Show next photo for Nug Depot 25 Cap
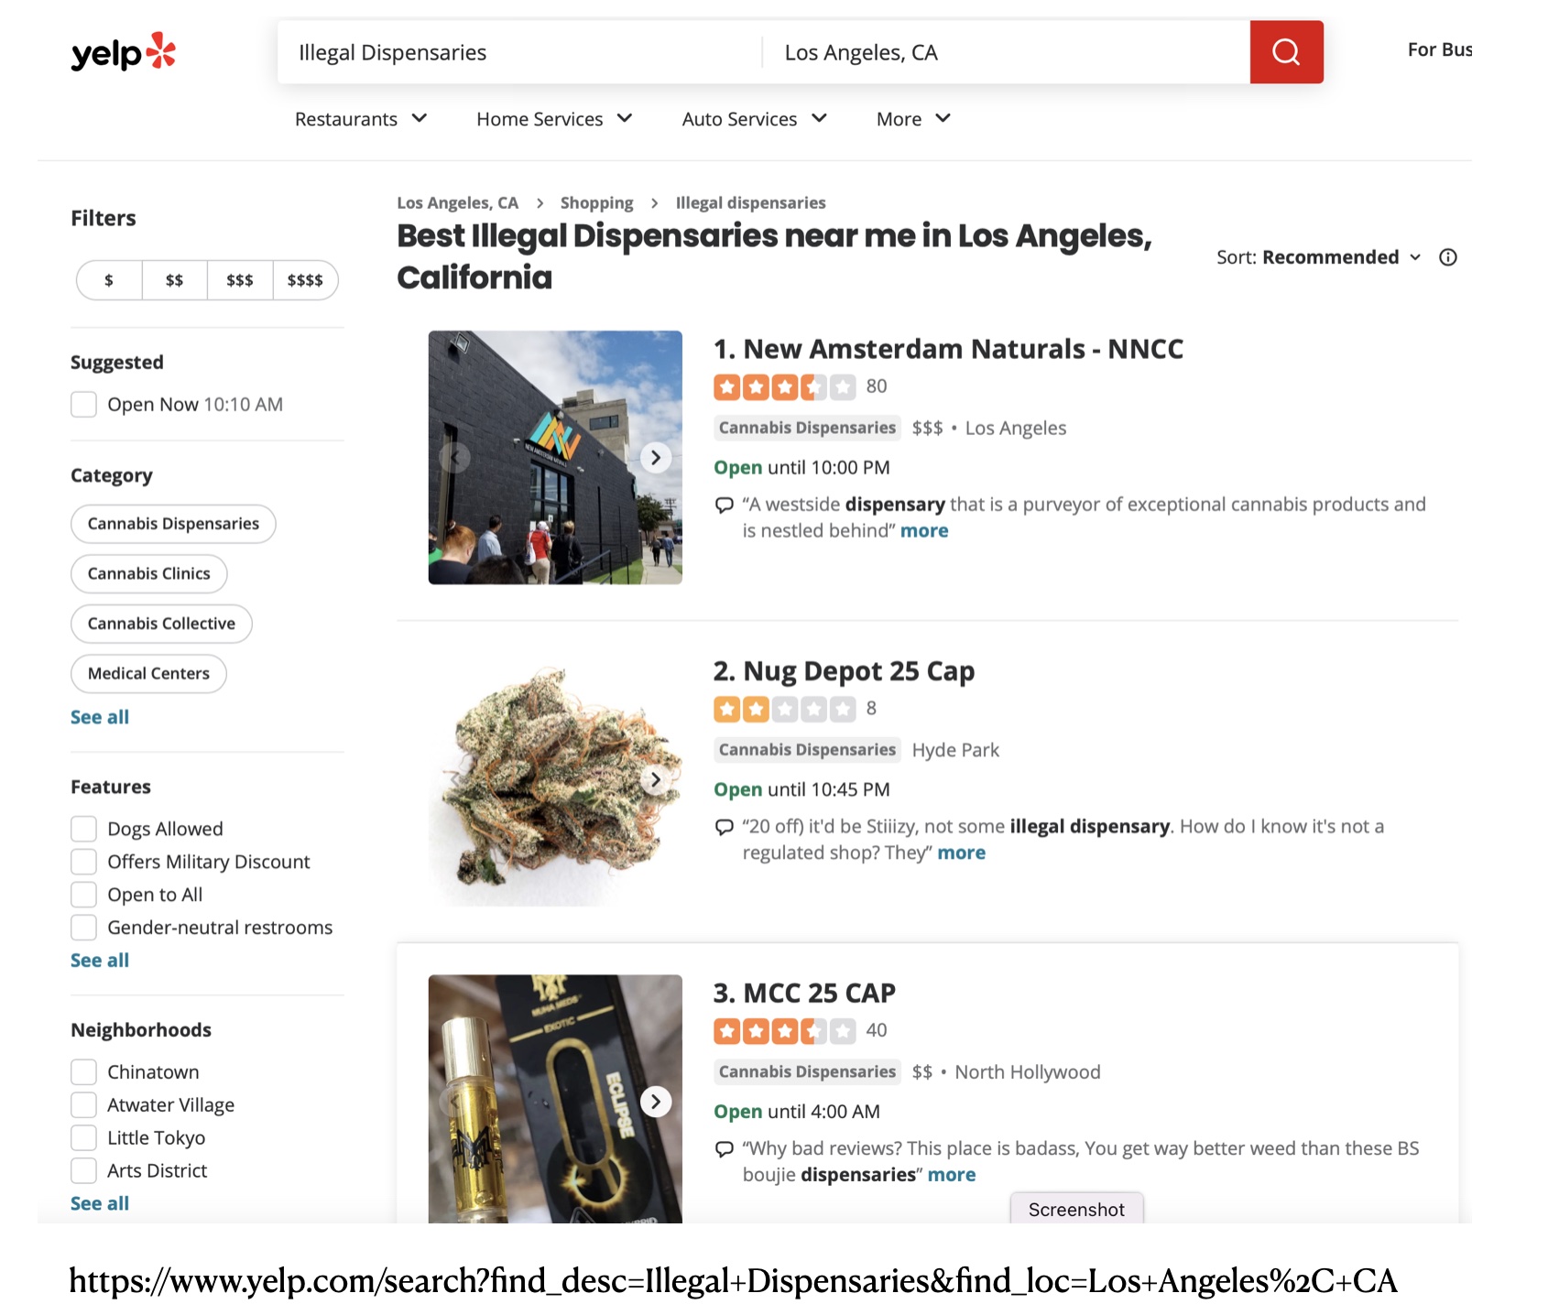This screenshot has height=1304, width=1559. (x=656, y=780)
